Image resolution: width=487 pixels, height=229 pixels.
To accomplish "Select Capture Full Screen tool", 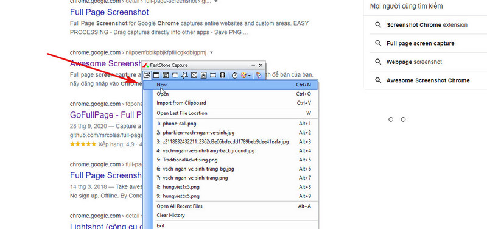I will pos(194,75).
